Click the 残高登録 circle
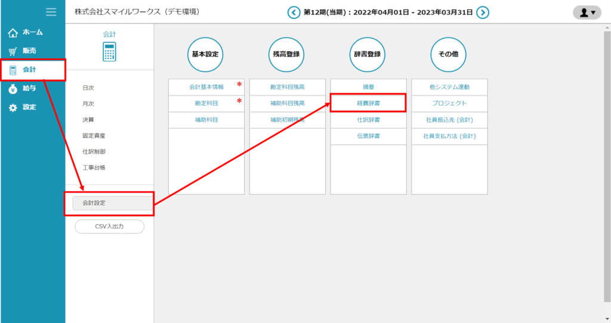This screenshot has height=323, width=611. tap(286, 54)
